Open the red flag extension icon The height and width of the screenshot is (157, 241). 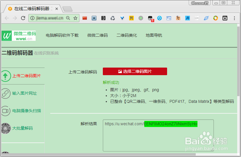pyautogui.click(x=85, y=18)
